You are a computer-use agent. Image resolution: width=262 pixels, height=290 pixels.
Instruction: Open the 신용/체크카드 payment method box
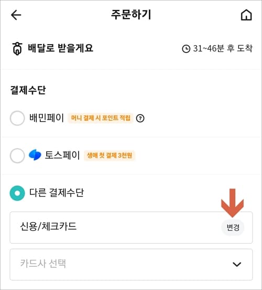click(131, 227)
